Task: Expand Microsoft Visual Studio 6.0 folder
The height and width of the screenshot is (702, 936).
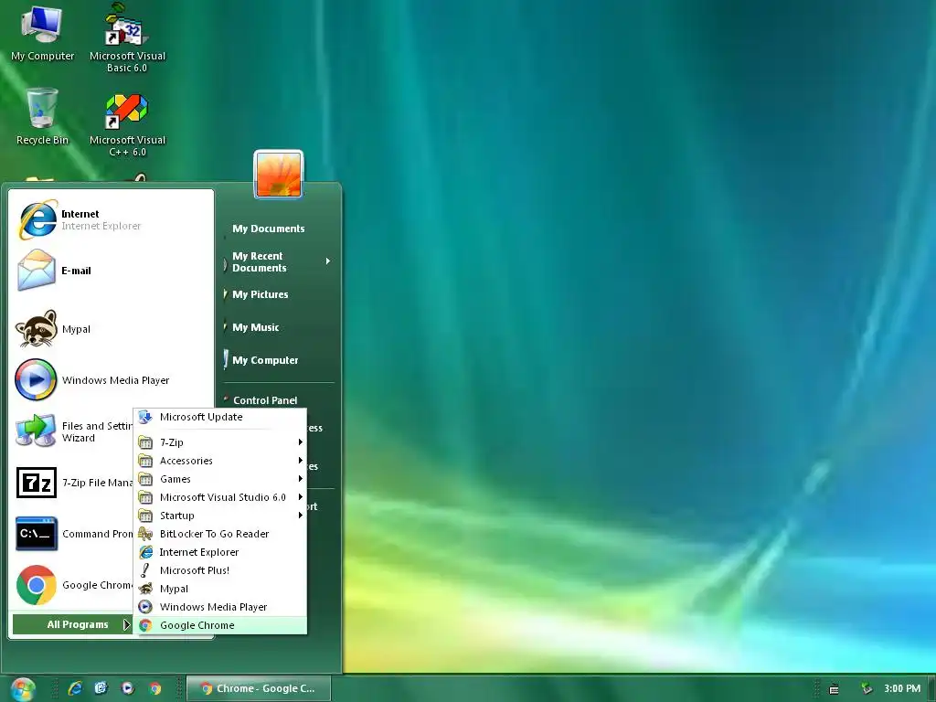Action: coord(220,497)
